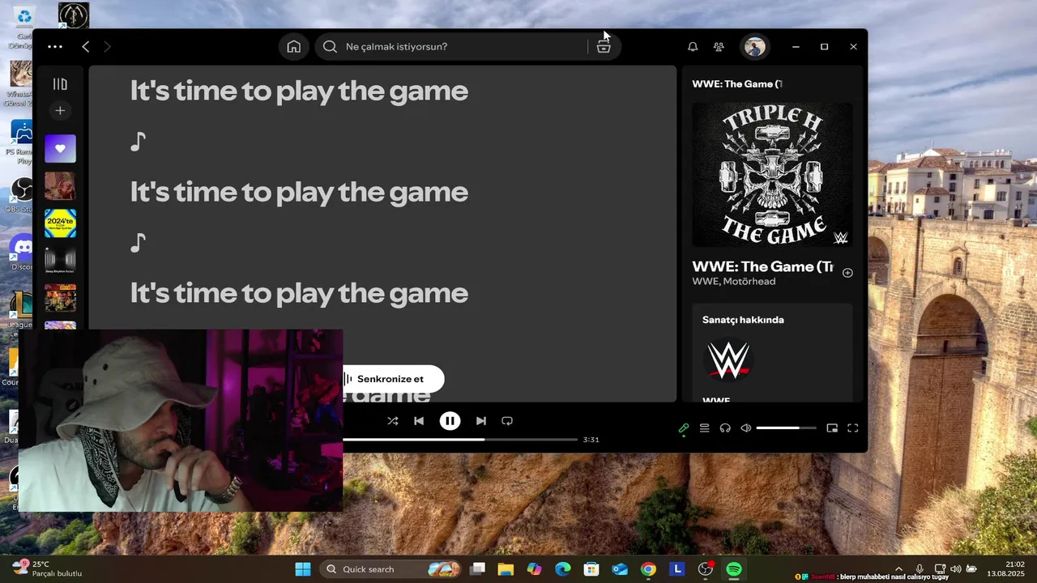Screen dimensions: 1037x583
Task: Open the miniplayer
Action: [x=832, y=428]
